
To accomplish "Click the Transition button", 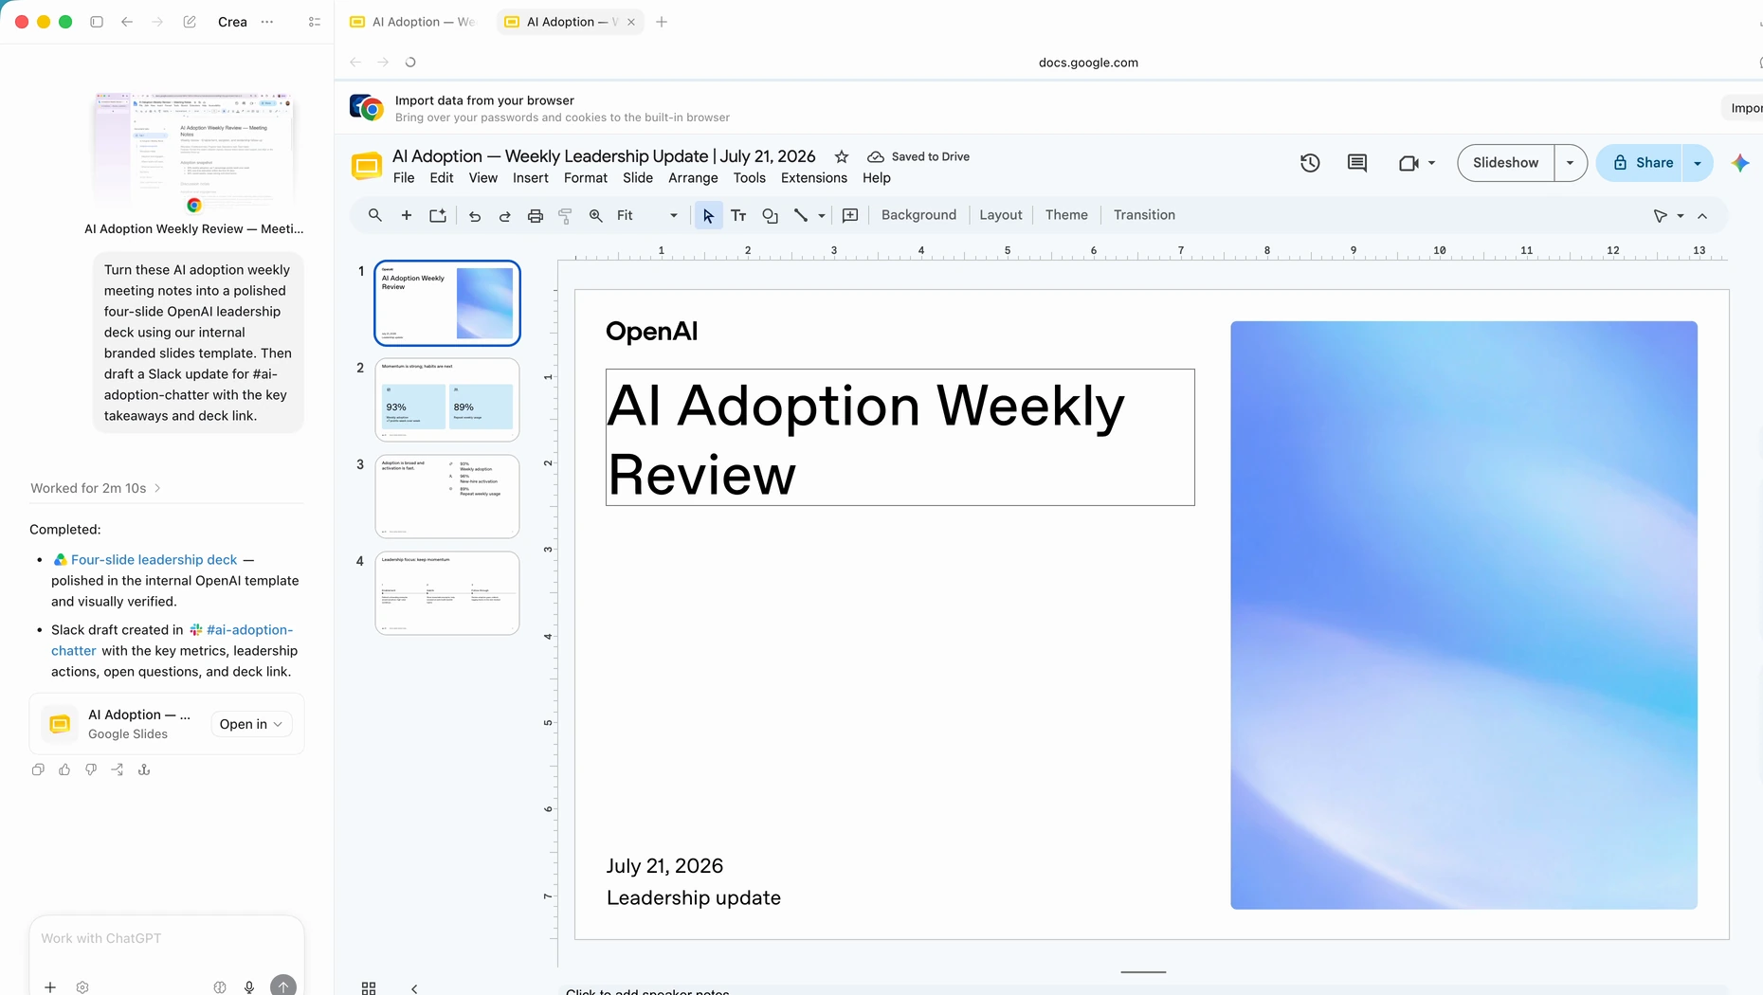I will tap(1143, 215).
